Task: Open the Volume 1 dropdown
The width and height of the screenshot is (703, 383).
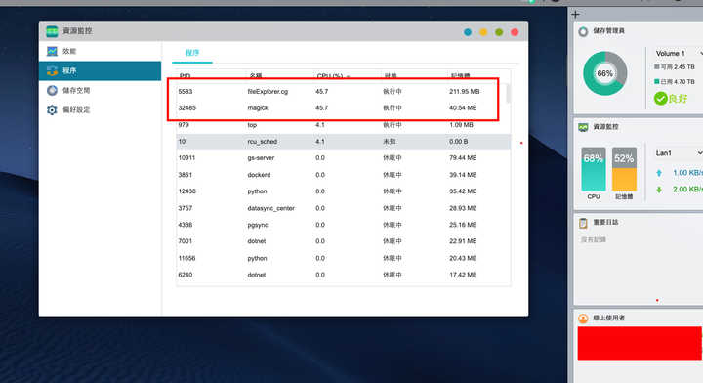Action: pyautogui.click(x=678, y=54)
